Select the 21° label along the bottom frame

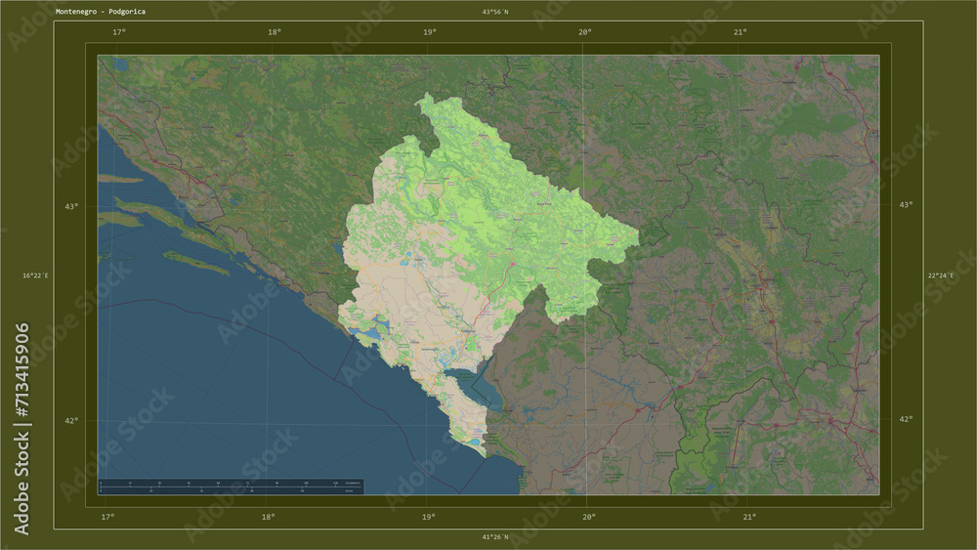click(x=749, y=517)
